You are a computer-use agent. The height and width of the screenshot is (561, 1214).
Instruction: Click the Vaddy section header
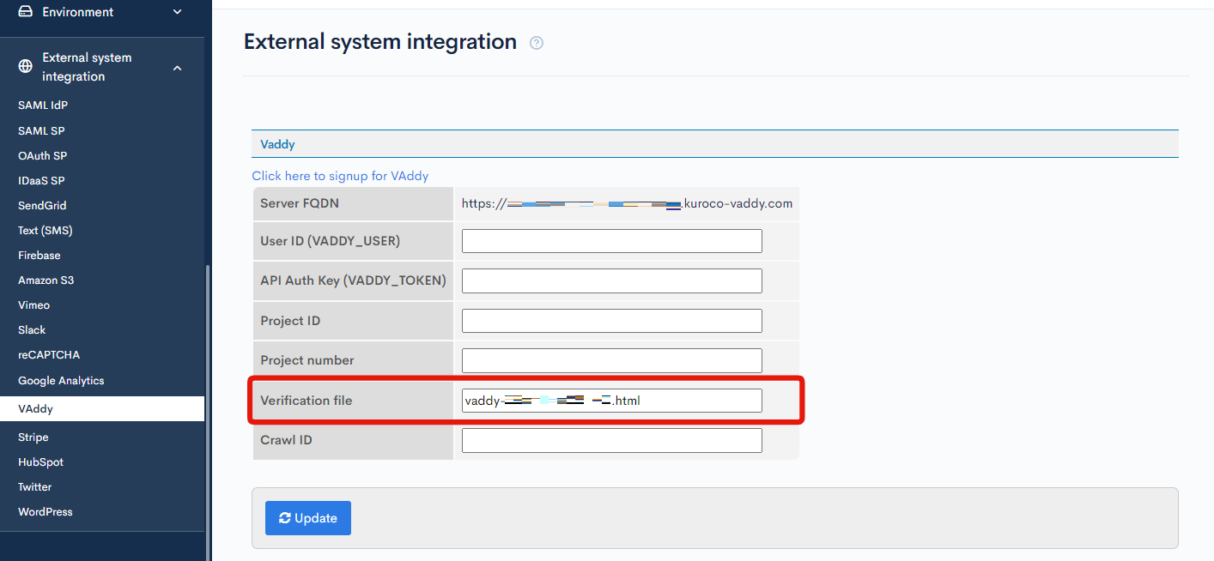click(714, 144)
